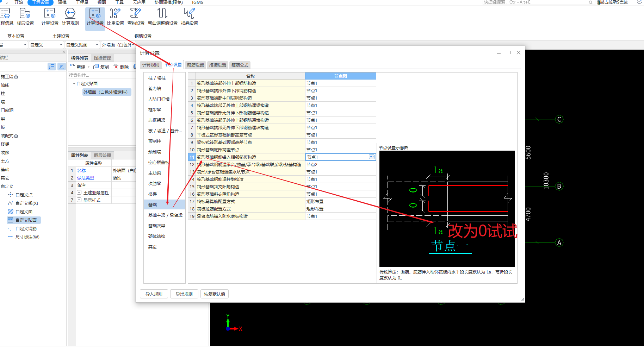Open the 新建 dropdown arrow
The height and width of the screenshot is (347, 644).
[88, 67]
